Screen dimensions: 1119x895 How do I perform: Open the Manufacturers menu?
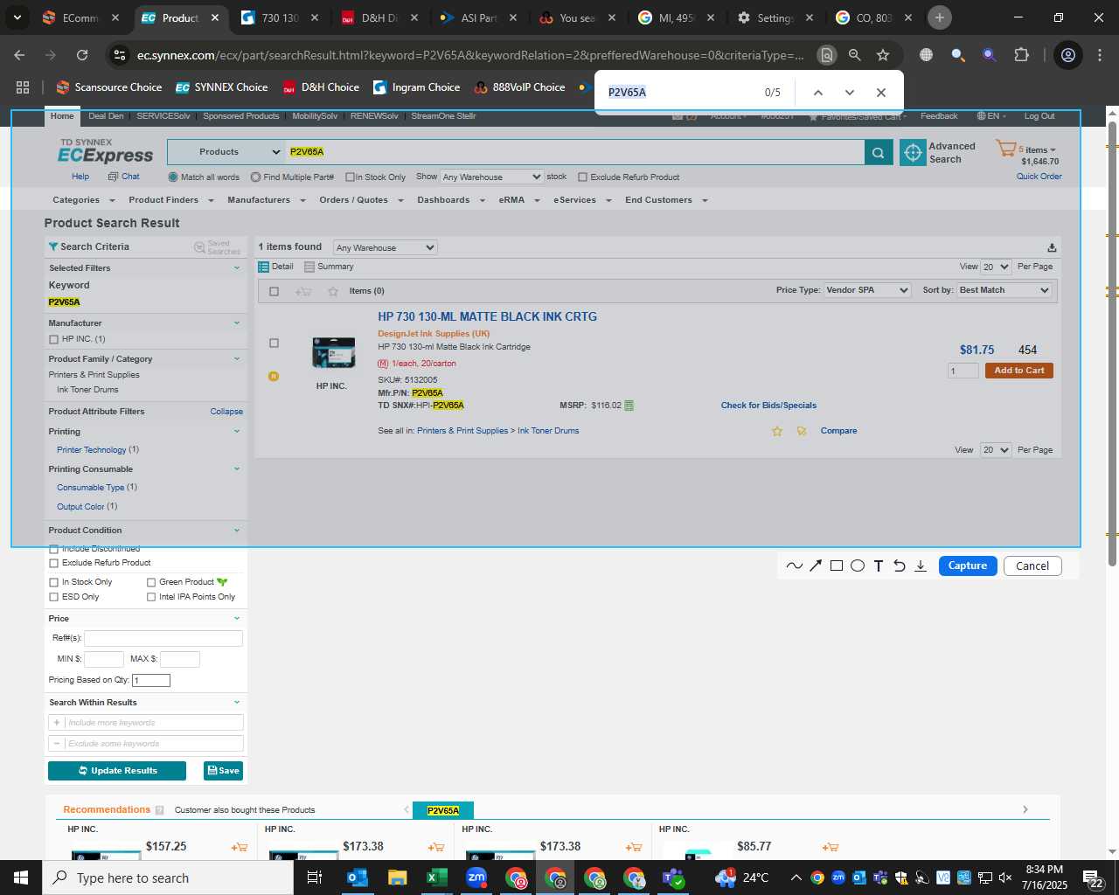267,200
